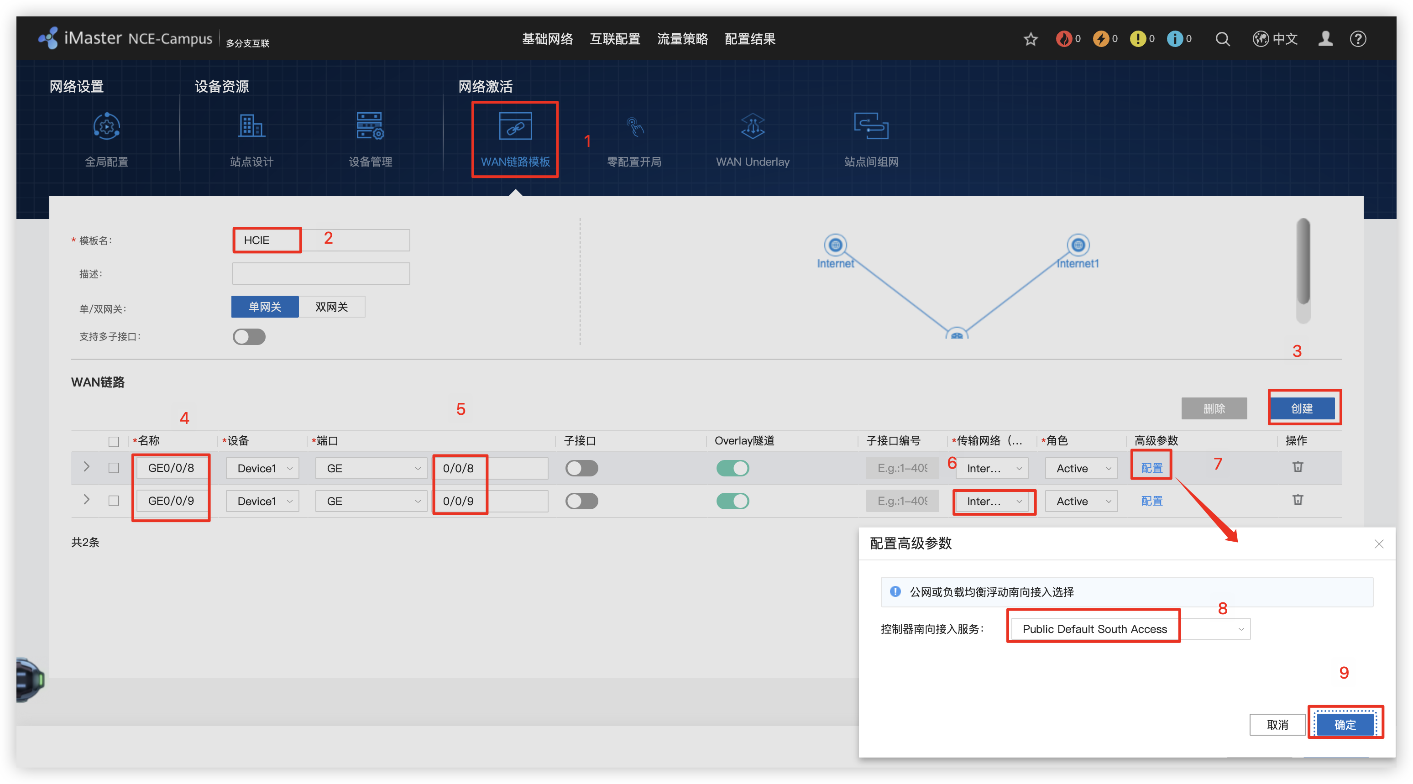Check the GE0/0/8 row checkbox
Viewport: 1413px width, 784px height.
[114, 468]
